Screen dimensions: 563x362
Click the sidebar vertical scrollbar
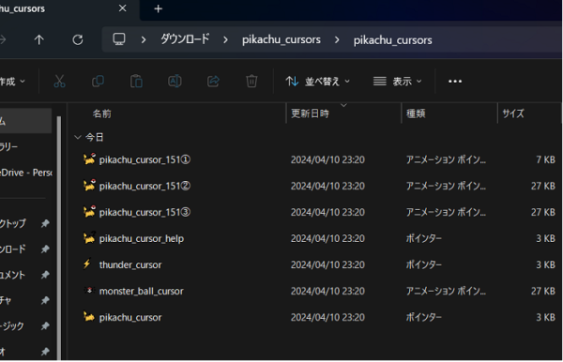click(x=59, y=237)
